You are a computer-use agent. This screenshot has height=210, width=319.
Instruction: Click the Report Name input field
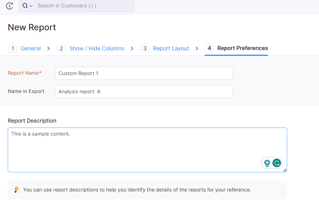point(144,73)
